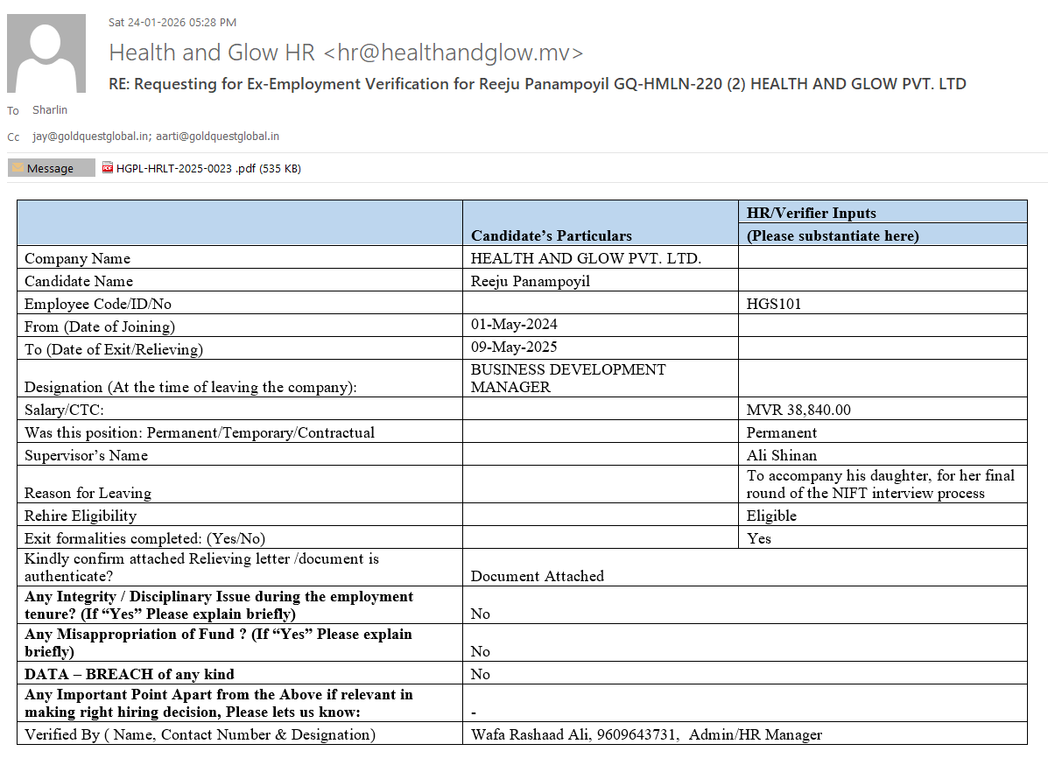Screen dimensions: 1048x758
Task: Open the Message tab
Action: tap(52, 168)
